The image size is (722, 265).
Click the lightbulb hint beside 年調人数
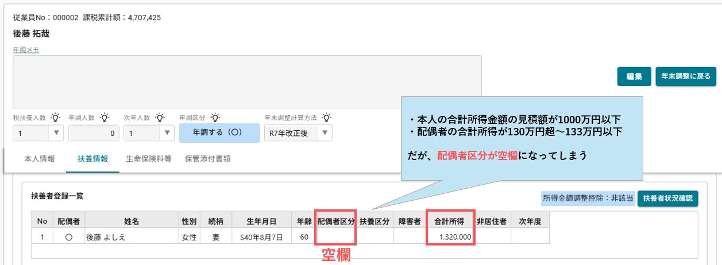(105, 118)
